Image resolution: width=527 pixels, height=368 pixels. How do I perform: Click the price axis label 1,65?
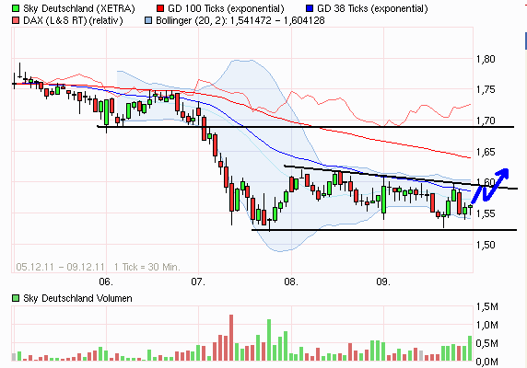(486, 152)
